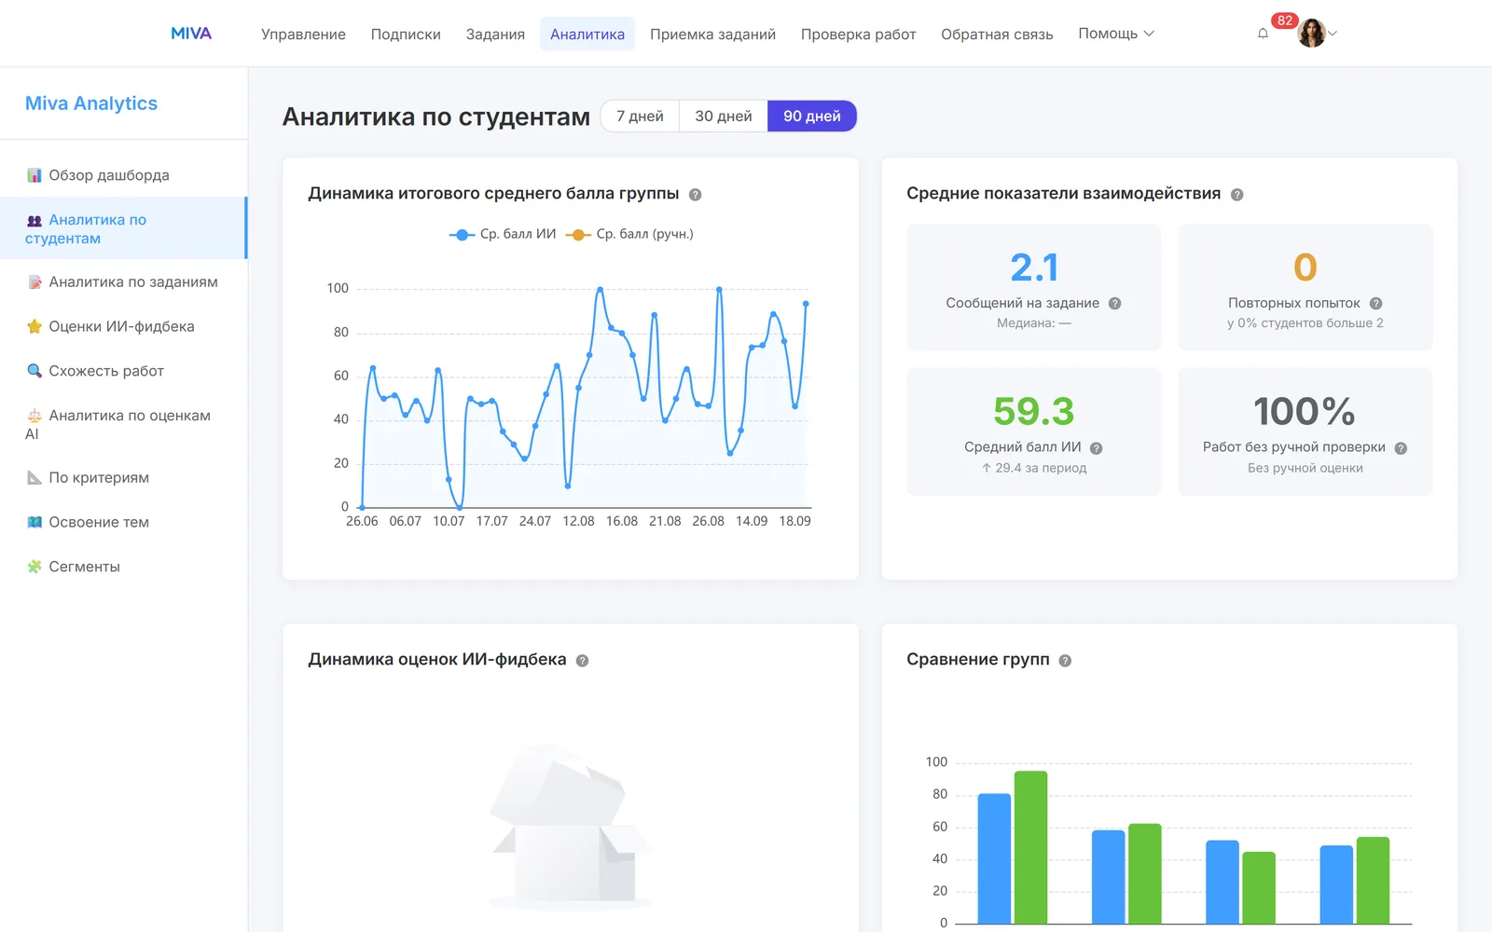
Task: Click the 0 Повторных попыток value
Action: coord(1305,267)
